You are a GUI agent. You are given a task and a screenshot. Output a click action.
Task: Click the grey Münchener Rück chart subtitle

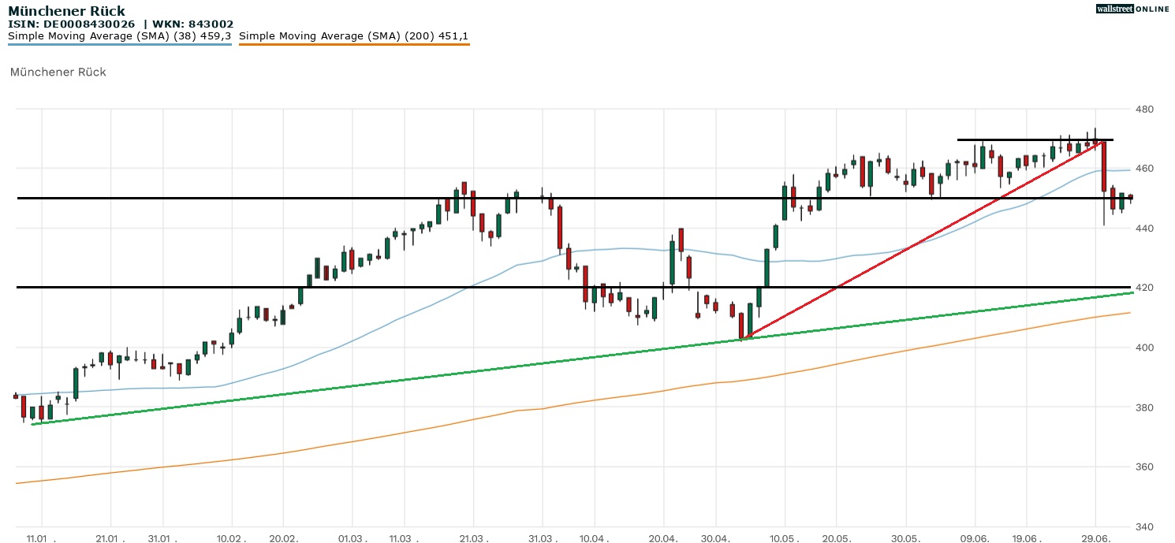point(58,73)
